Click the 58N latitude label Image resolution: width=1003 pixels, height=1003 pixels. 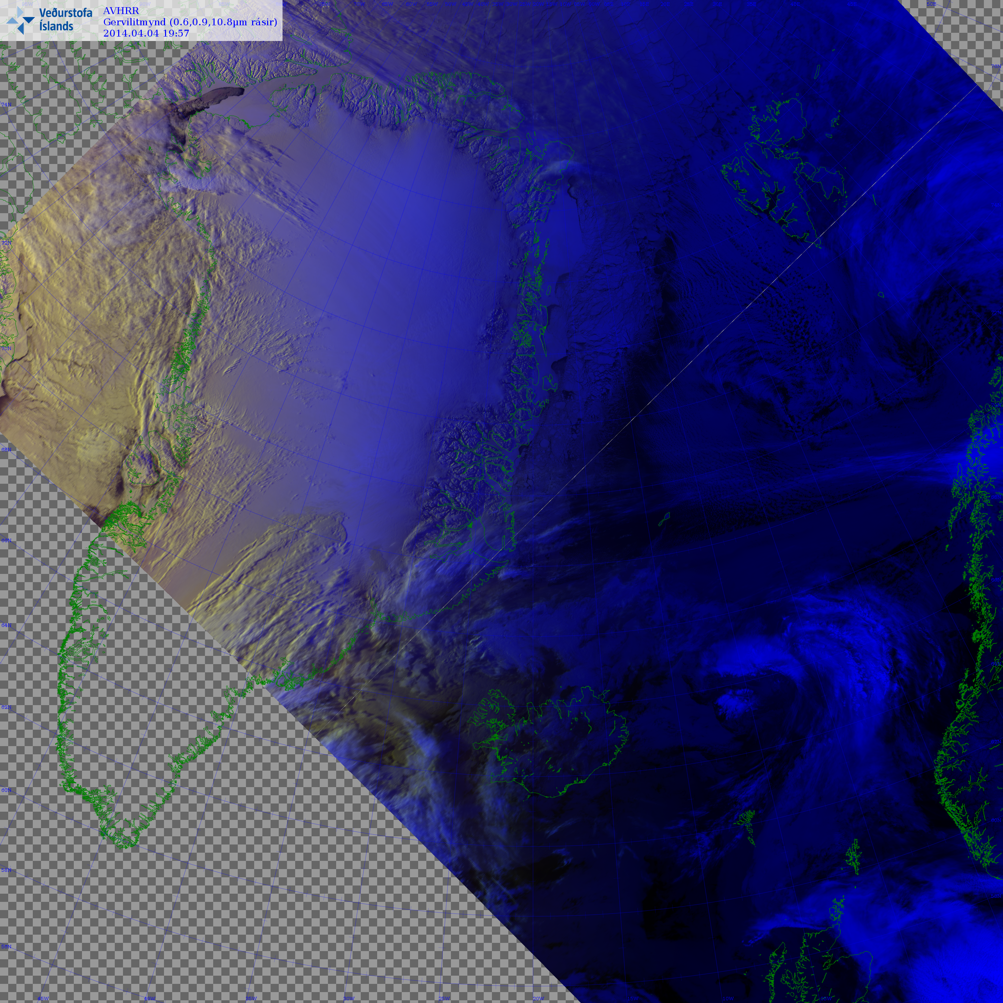tap(6, 870)
